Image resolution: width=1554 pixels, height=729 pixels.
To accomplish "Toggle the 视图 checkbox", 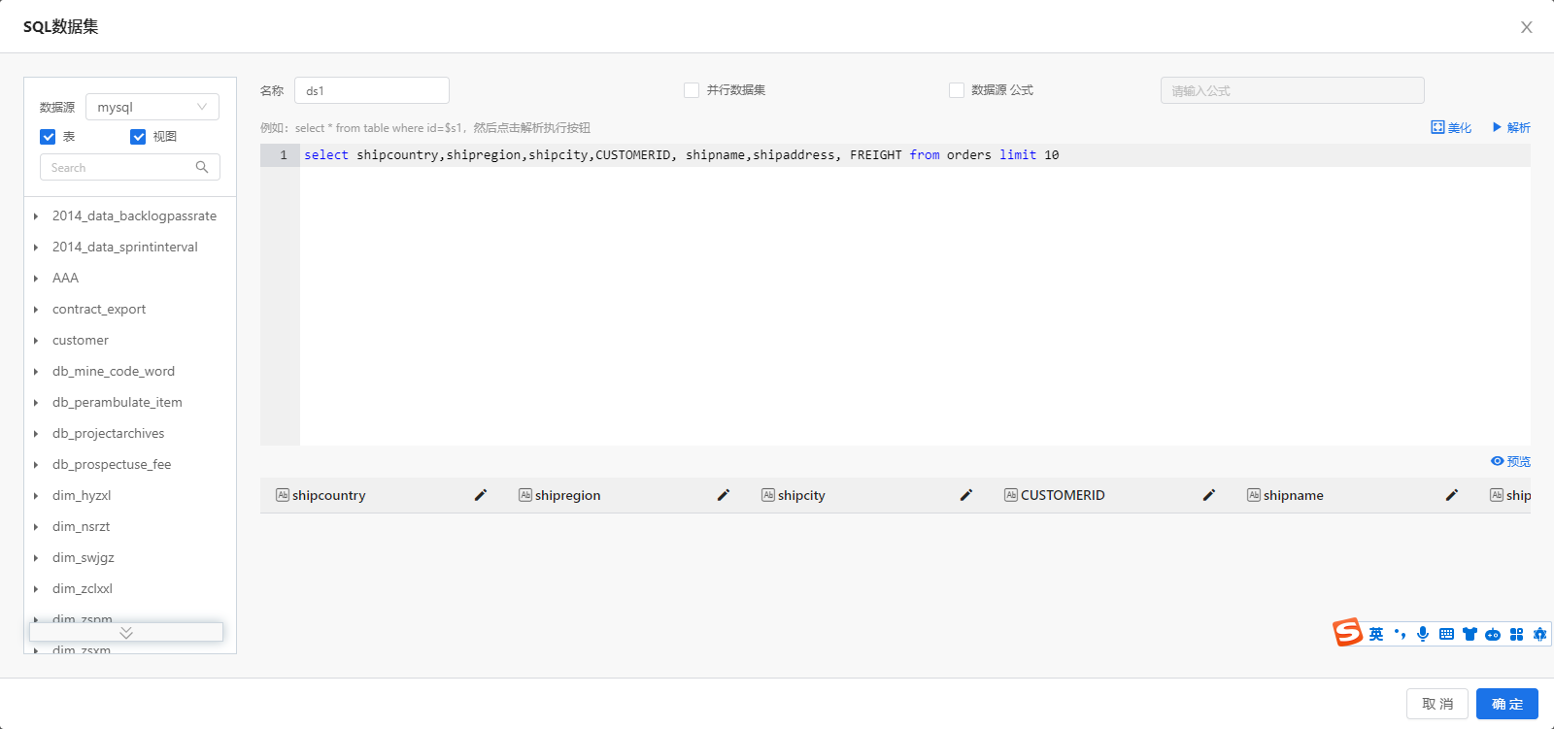I will click(138, 137).
